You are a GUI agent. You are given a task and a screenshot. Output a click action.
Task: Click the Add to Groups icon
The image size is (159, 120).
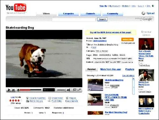pos(27,101)
